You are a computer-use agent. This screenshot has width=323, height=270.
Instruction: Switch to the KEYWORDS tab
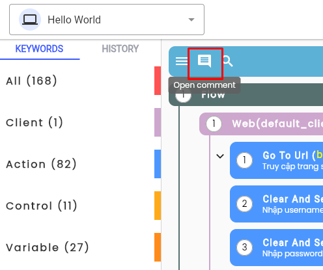pos(39,49)
